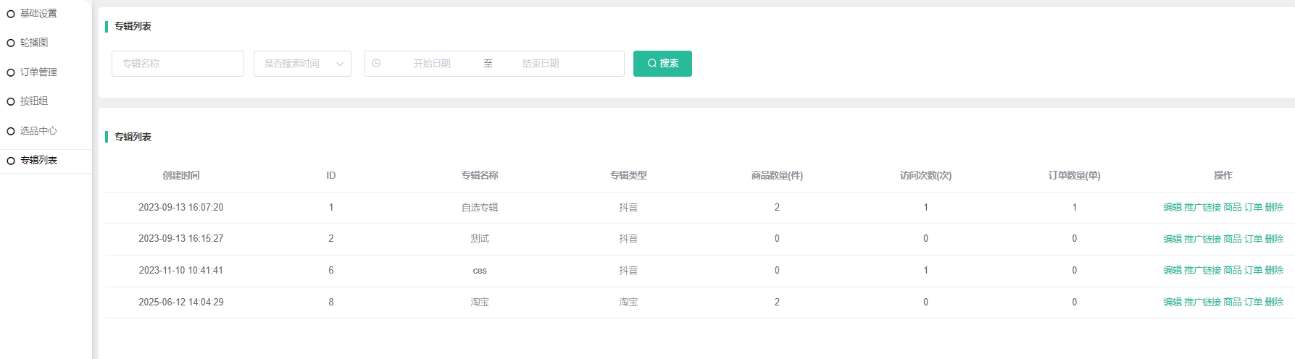Screen dimensions: 1295x359
Task: Click 编辑 for the 自选专辑 row
Action: tap(1172, 207)
